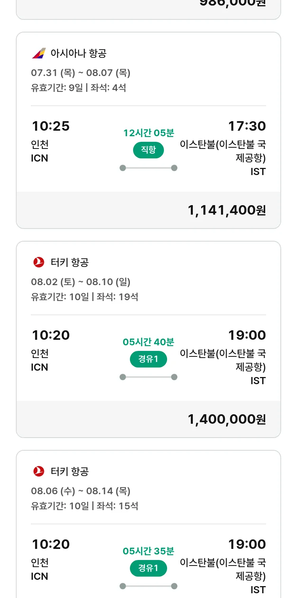Tap the 17:30 arrival time
This screenshot has height=598, width=297.
247,126
